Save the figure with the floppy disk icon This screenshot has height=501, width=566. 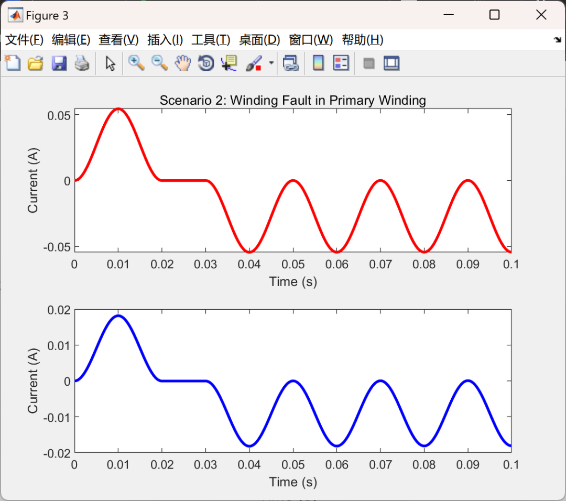tap(59, 63)
